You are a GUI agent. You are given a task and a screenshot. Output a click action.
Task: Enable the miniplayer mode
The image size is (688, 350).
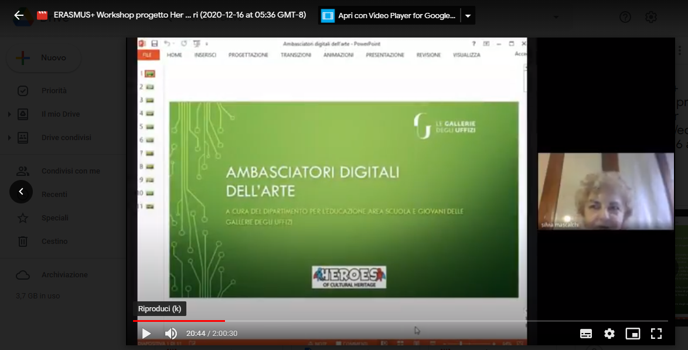pos(633,334)
